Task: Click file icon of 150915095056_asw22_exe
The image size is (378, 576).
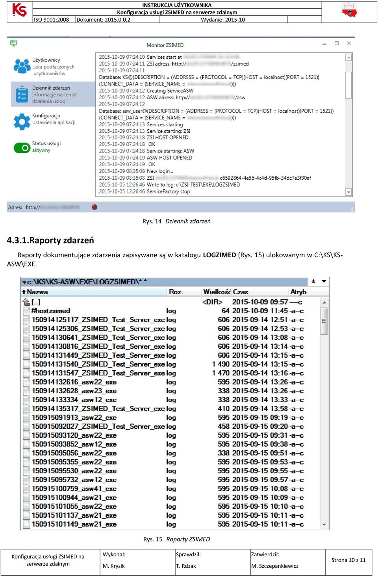Action: (x=26, y=453)
